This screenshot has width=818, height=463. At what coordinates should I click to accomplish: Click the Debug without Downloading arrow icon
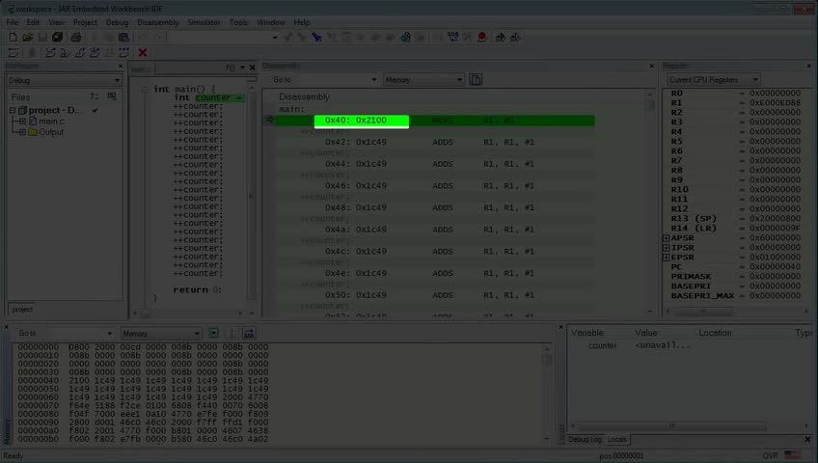(x=501, y=37)
